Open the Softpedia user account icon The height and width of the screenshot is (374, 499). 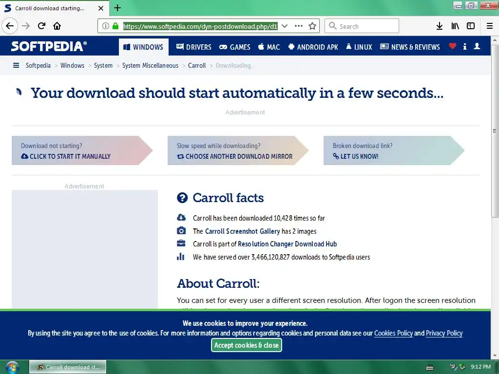pyautogui.click(x=477, y=46)
